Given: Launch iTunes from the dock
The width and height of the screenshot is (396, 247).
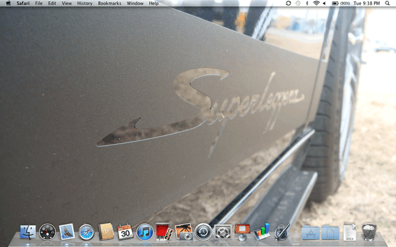Looking at the screenshot, I should pyautogui.click(x=145, y=232).
